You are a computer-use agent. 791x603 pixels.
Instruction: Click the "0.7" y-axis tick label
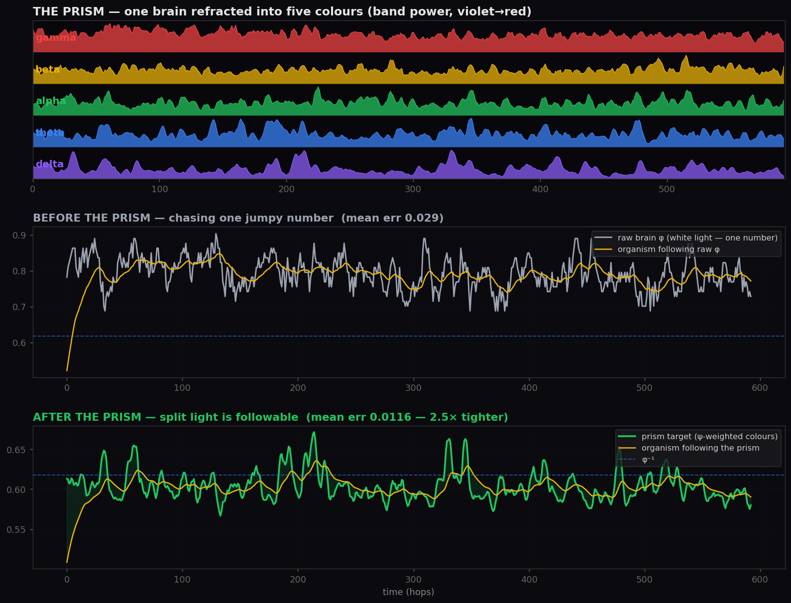(19, 307)
